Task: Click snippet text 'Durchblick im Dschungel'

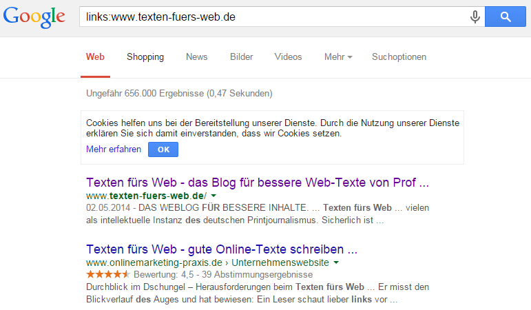Action: (136, 287)
